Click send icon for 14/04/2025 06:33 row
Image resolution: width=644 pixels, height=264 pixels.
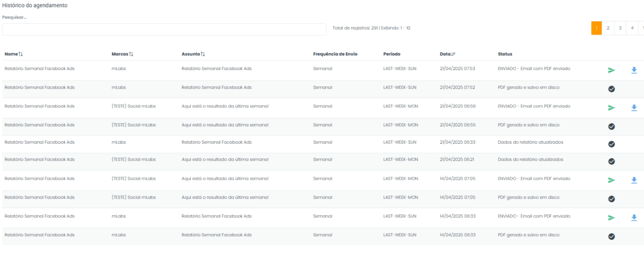(611, 218)
